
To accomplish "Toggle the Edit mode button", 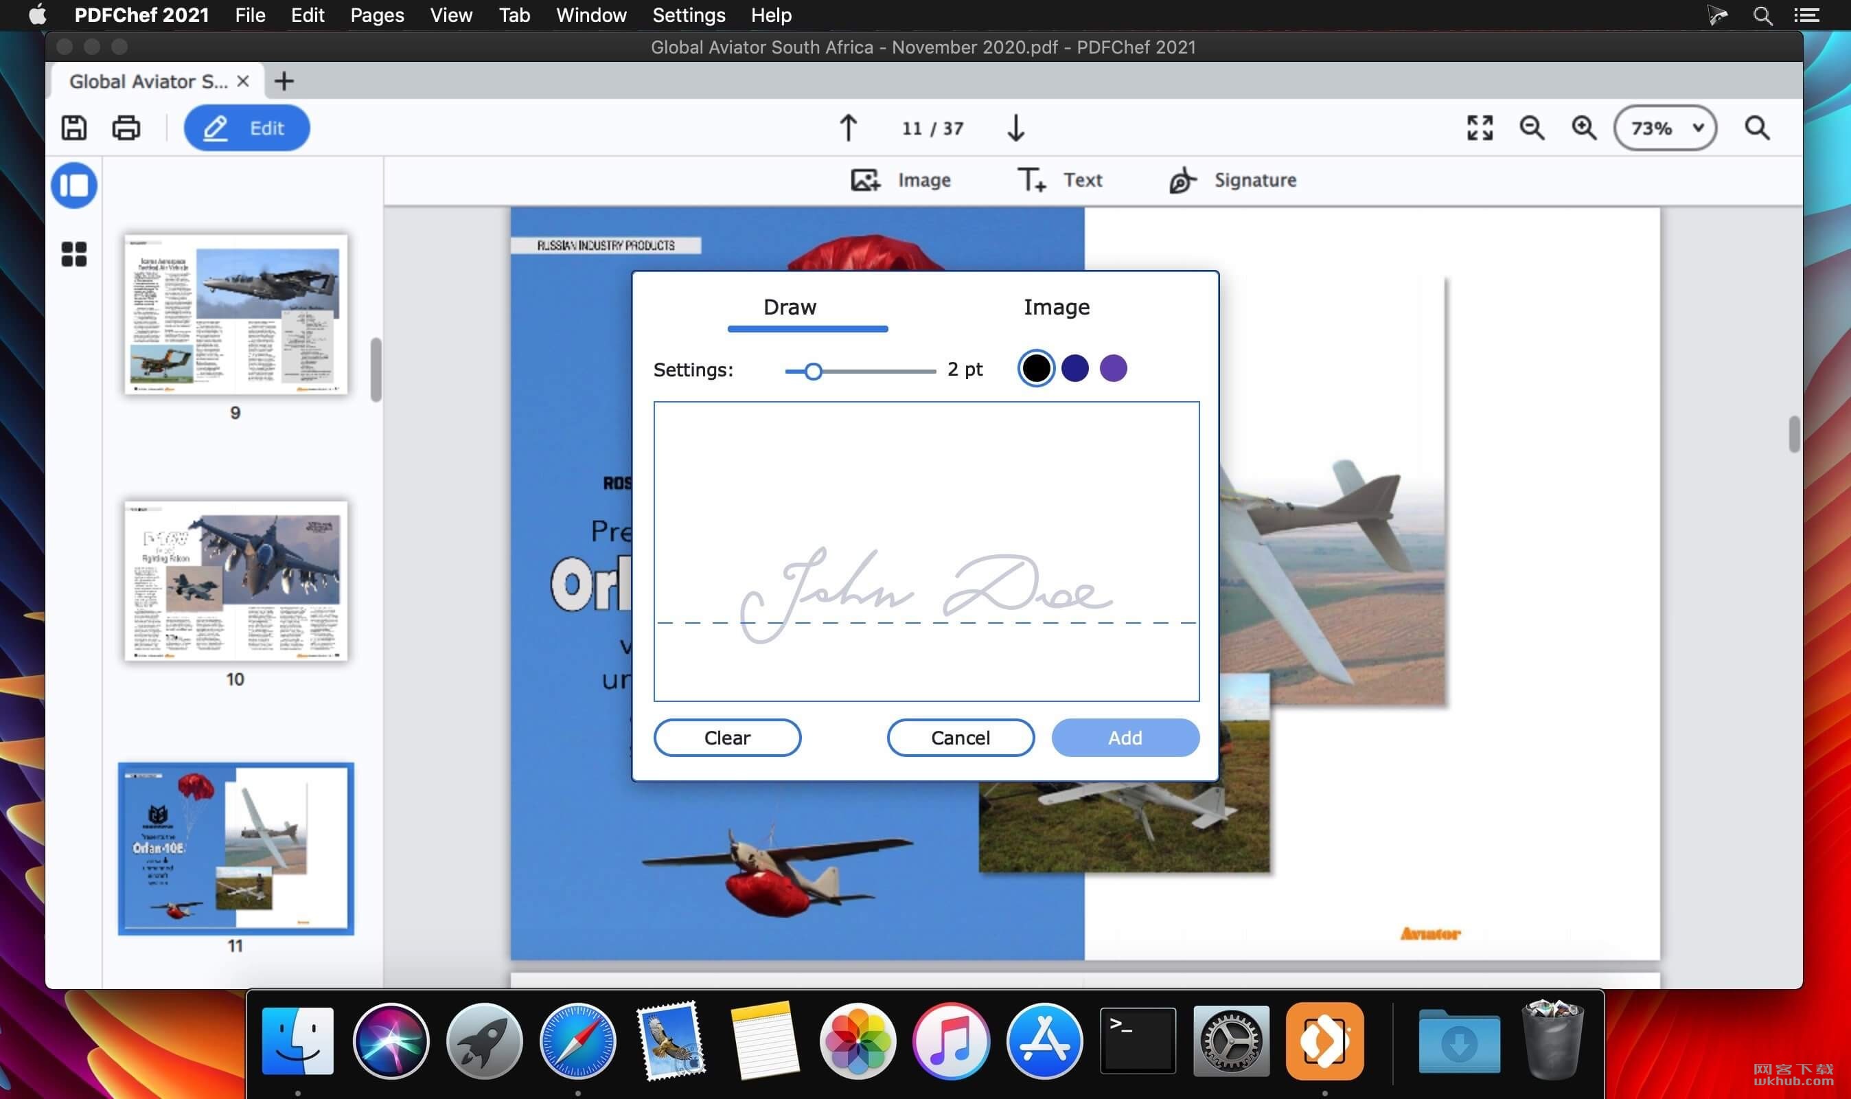I will tap(246, 128).
